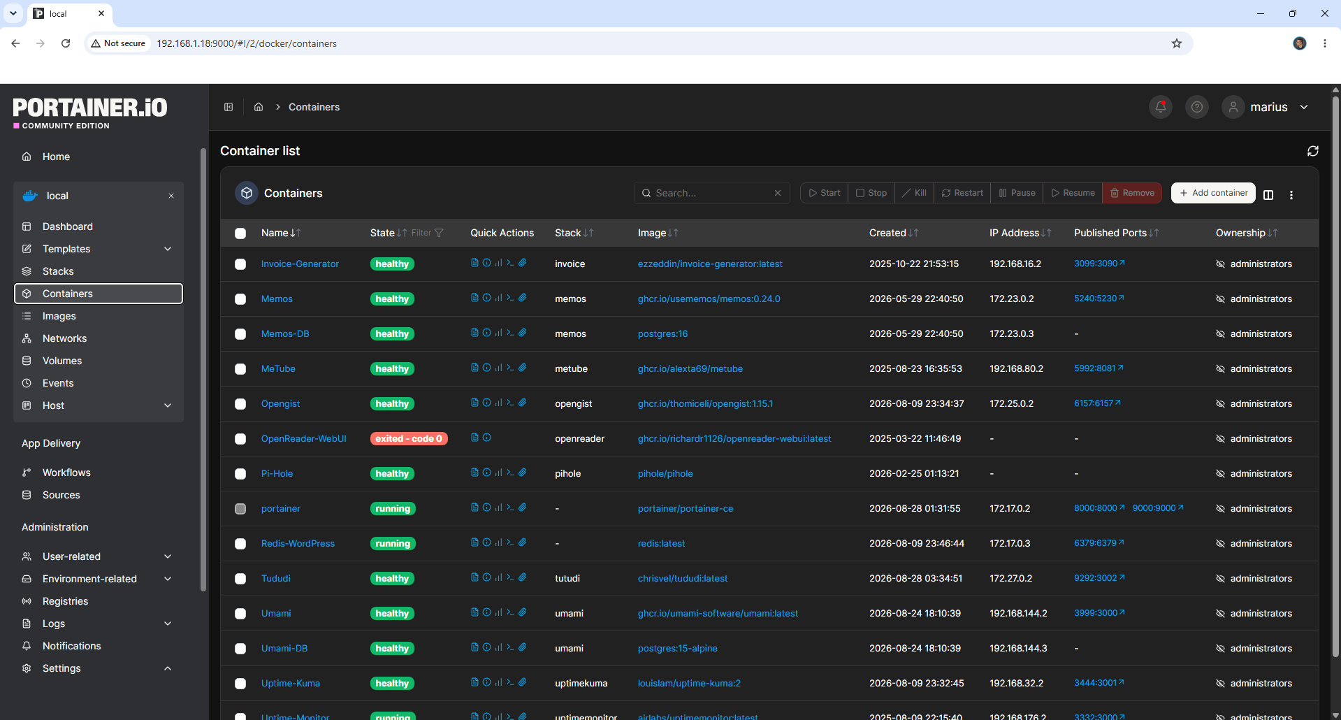Open exec console for Tududi
The width and height of the screenshot is (1341, 720).
(510, 577)
